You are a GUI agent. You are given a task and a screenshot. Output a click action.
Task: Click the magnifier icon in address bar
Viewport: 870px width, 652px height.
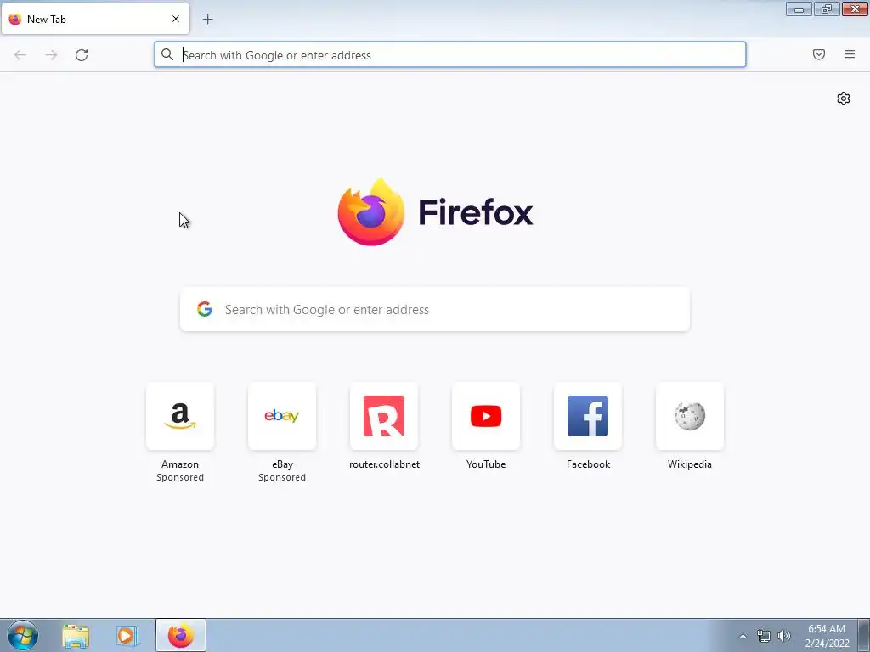[x=167, y=54]
